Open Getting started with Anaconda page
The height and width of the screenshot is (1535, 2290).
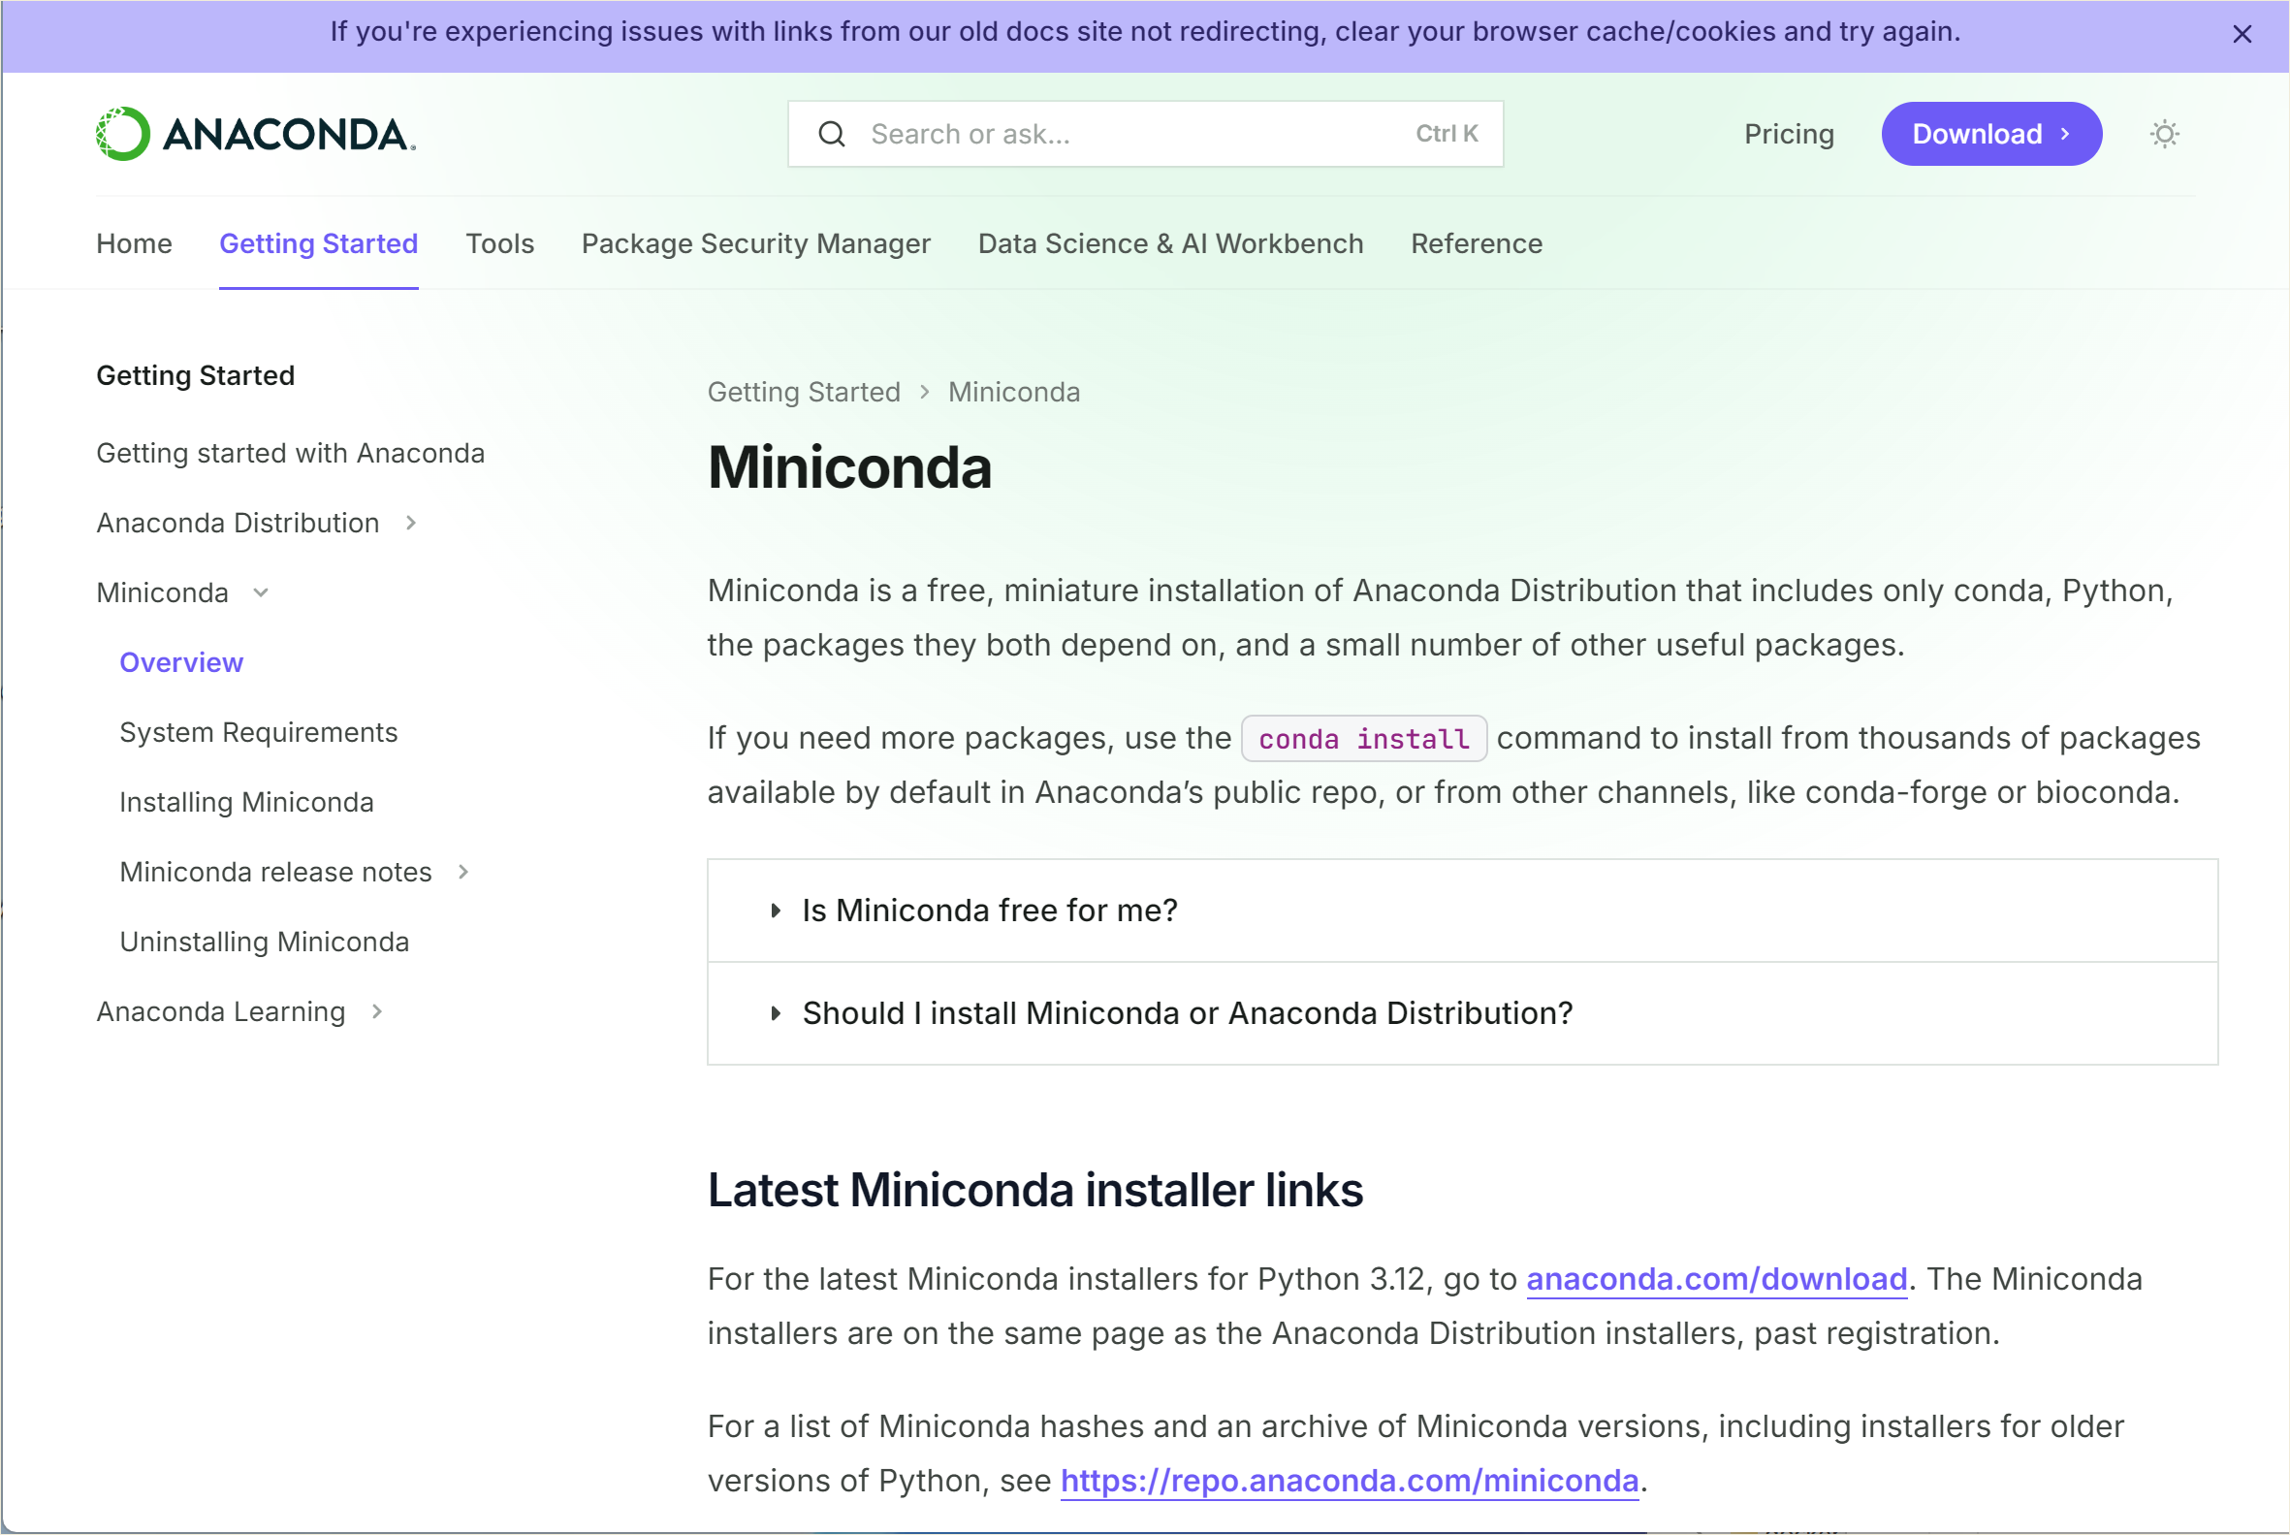point(291,453)
